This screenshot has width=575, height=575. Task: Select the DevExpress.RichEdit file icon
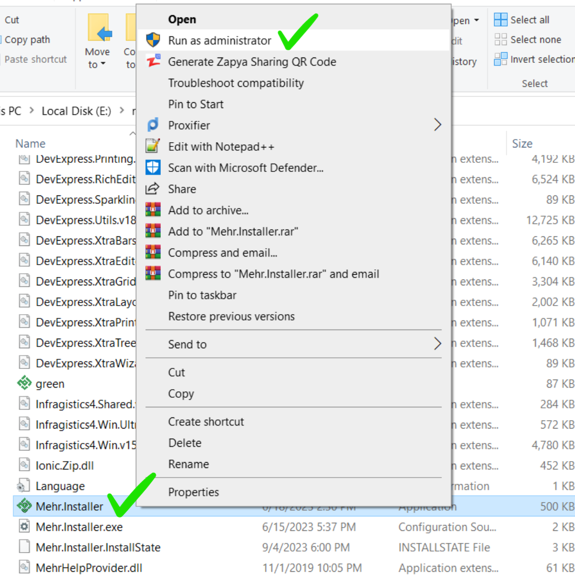tap(24, 179)
